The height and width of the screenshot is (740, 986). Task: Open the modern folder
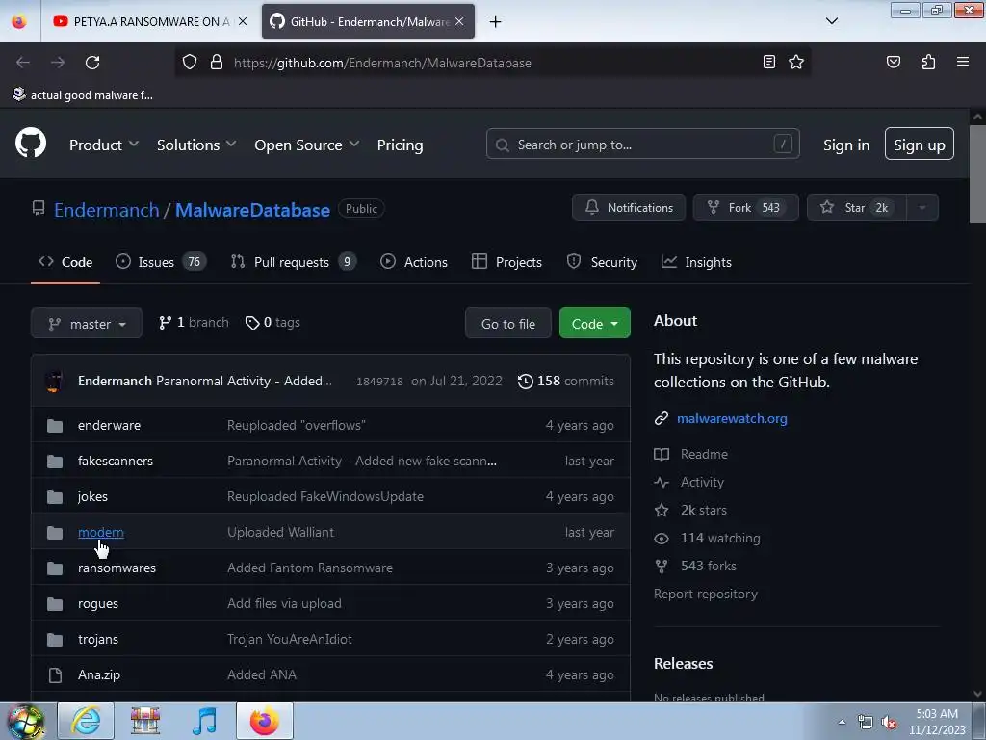tap(100, 532)
